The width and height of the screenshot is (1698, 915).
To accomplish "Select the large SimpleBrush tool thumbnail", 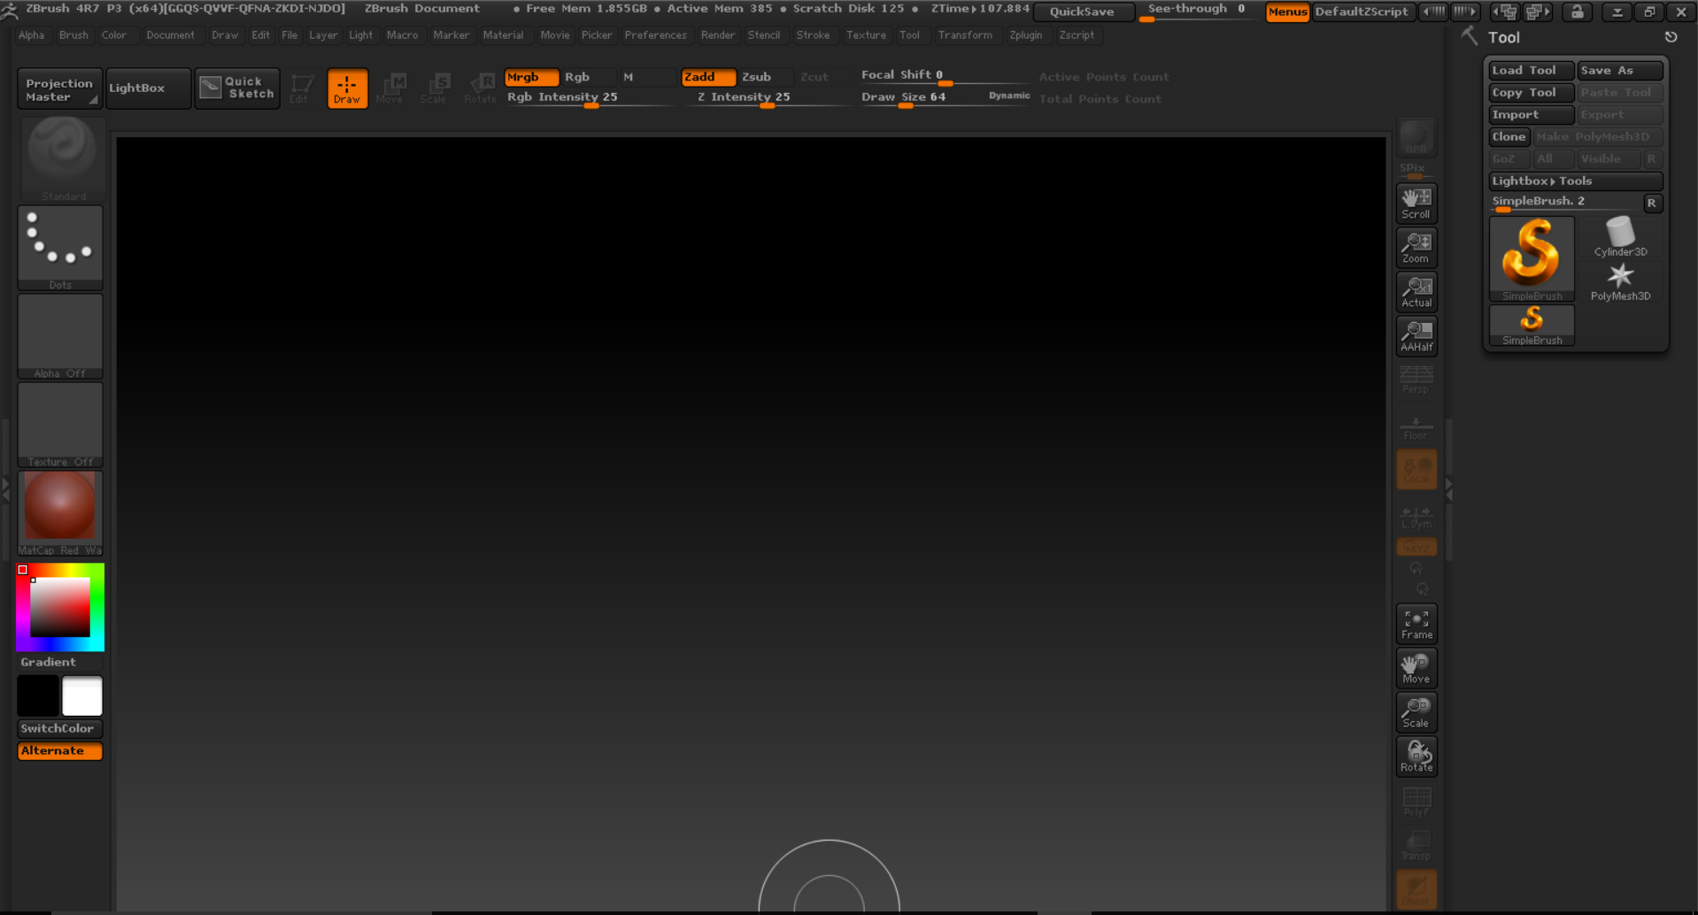I will point(1532,259).
